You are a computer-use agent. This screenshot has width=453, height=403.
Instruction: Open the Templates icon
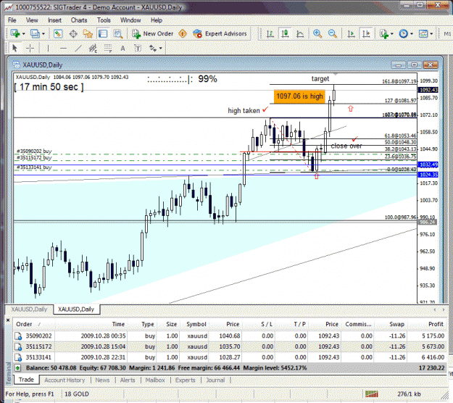tap(423, 34)
